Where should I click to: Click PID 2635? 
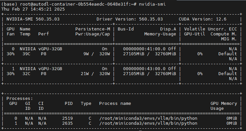click(68, 123)
